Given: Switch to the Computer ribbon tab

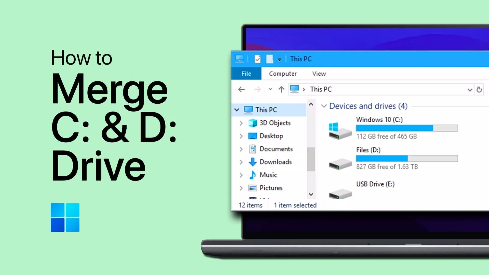Looking at the screenshot, I should click(x=283, y=74).
